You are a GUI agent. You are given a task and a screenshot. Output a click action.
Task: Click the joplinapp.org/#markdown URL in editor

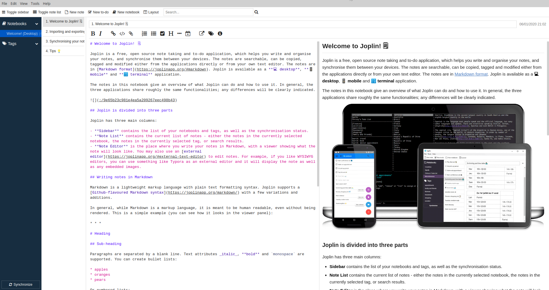[171, 69]
